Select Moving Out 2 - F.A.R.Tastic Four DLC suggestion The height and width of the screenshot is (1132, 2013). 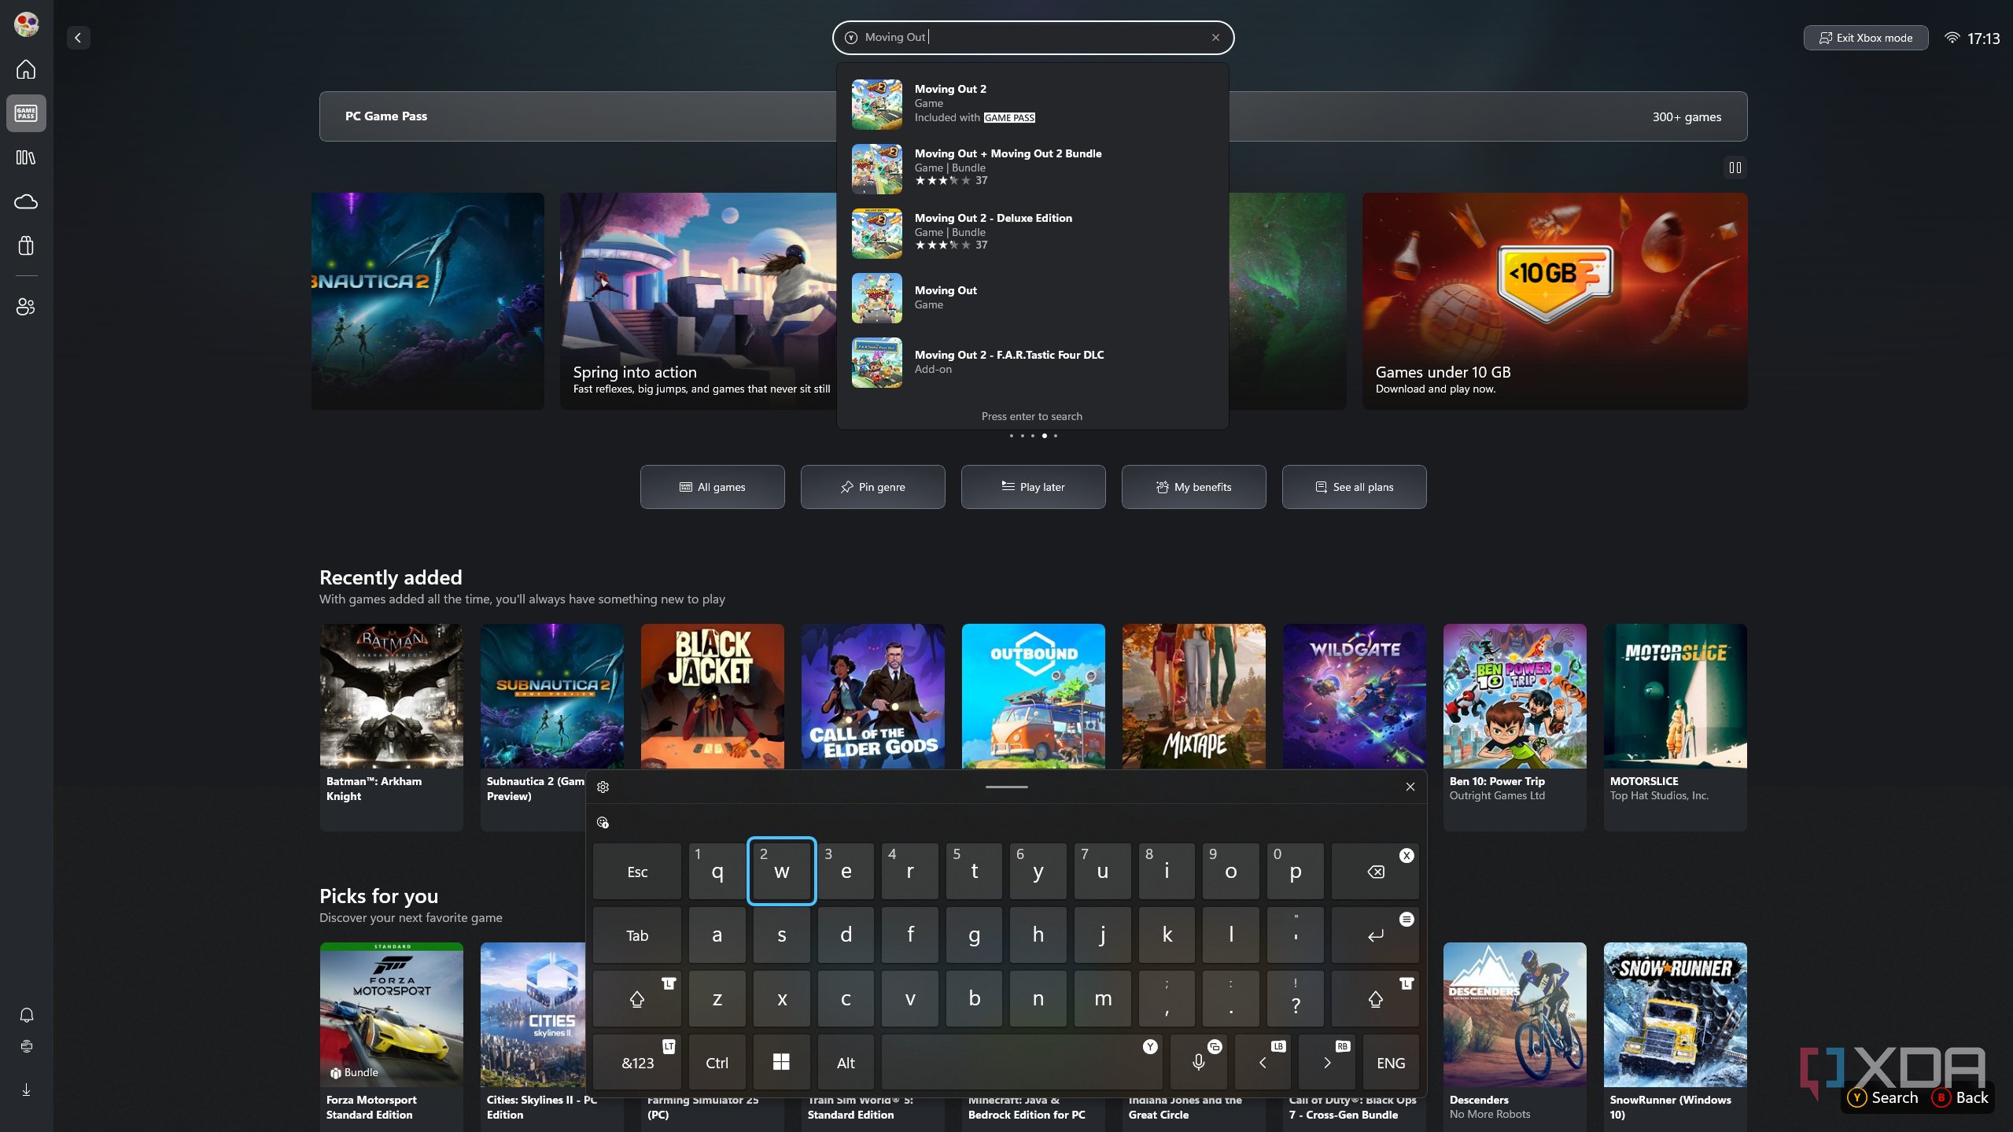point(1032,362)
